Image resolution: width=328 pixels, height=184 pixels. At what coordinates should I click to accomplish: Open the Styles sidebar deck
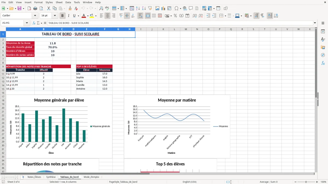(x=323, y=39)
